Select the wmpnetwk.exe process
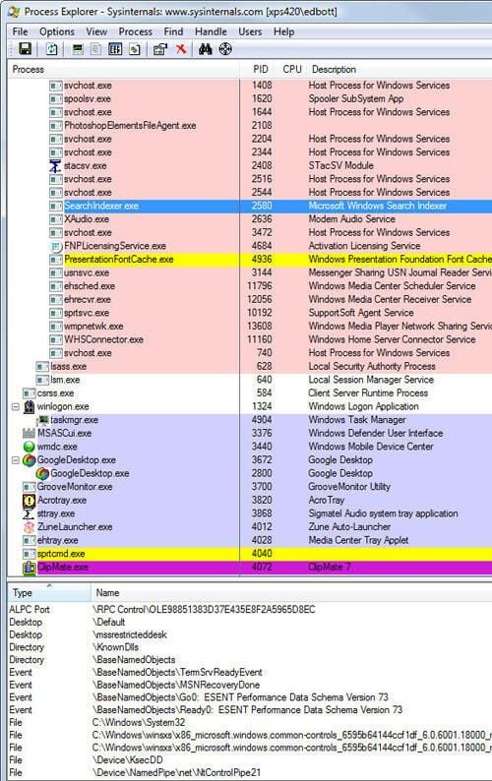 click(x=93, y=327)
